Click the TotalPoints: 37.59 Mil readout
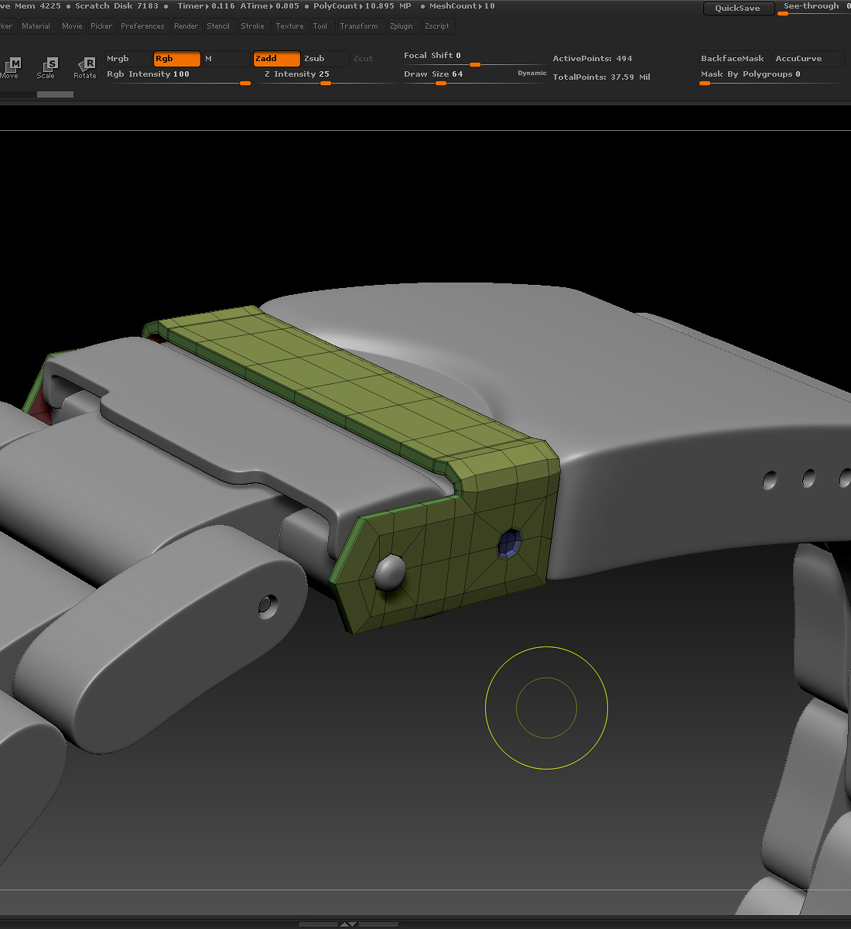Screen dimensions: 851x929 tap(601, 77)
